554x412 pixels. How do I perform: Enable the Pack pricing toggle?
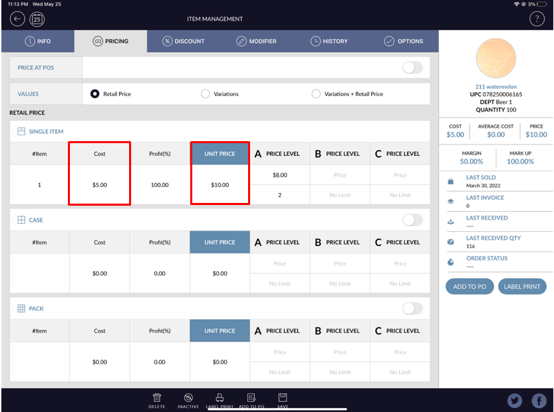click(x=412, y=308)
